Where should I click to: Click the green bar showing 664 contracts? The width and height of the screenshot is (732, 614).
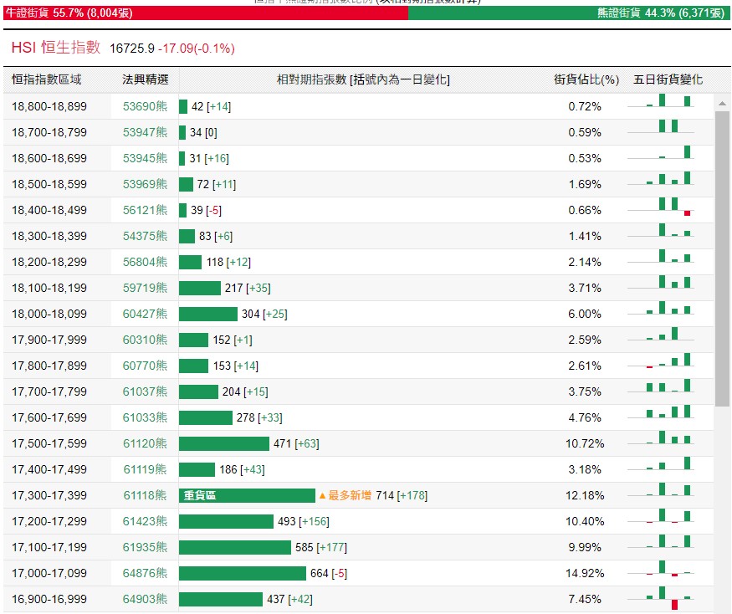[x=243, y=573]
